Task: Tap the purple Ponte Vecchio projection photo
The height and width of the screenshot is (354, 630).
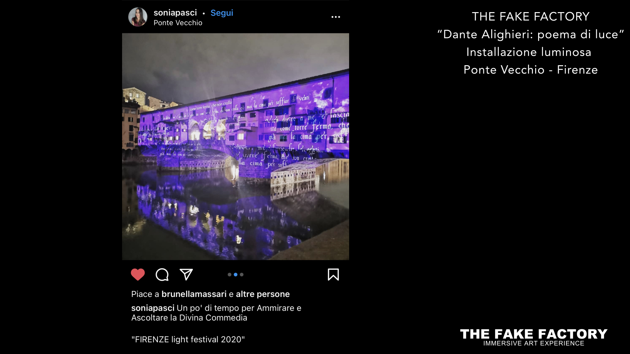Action: point(236,147)
